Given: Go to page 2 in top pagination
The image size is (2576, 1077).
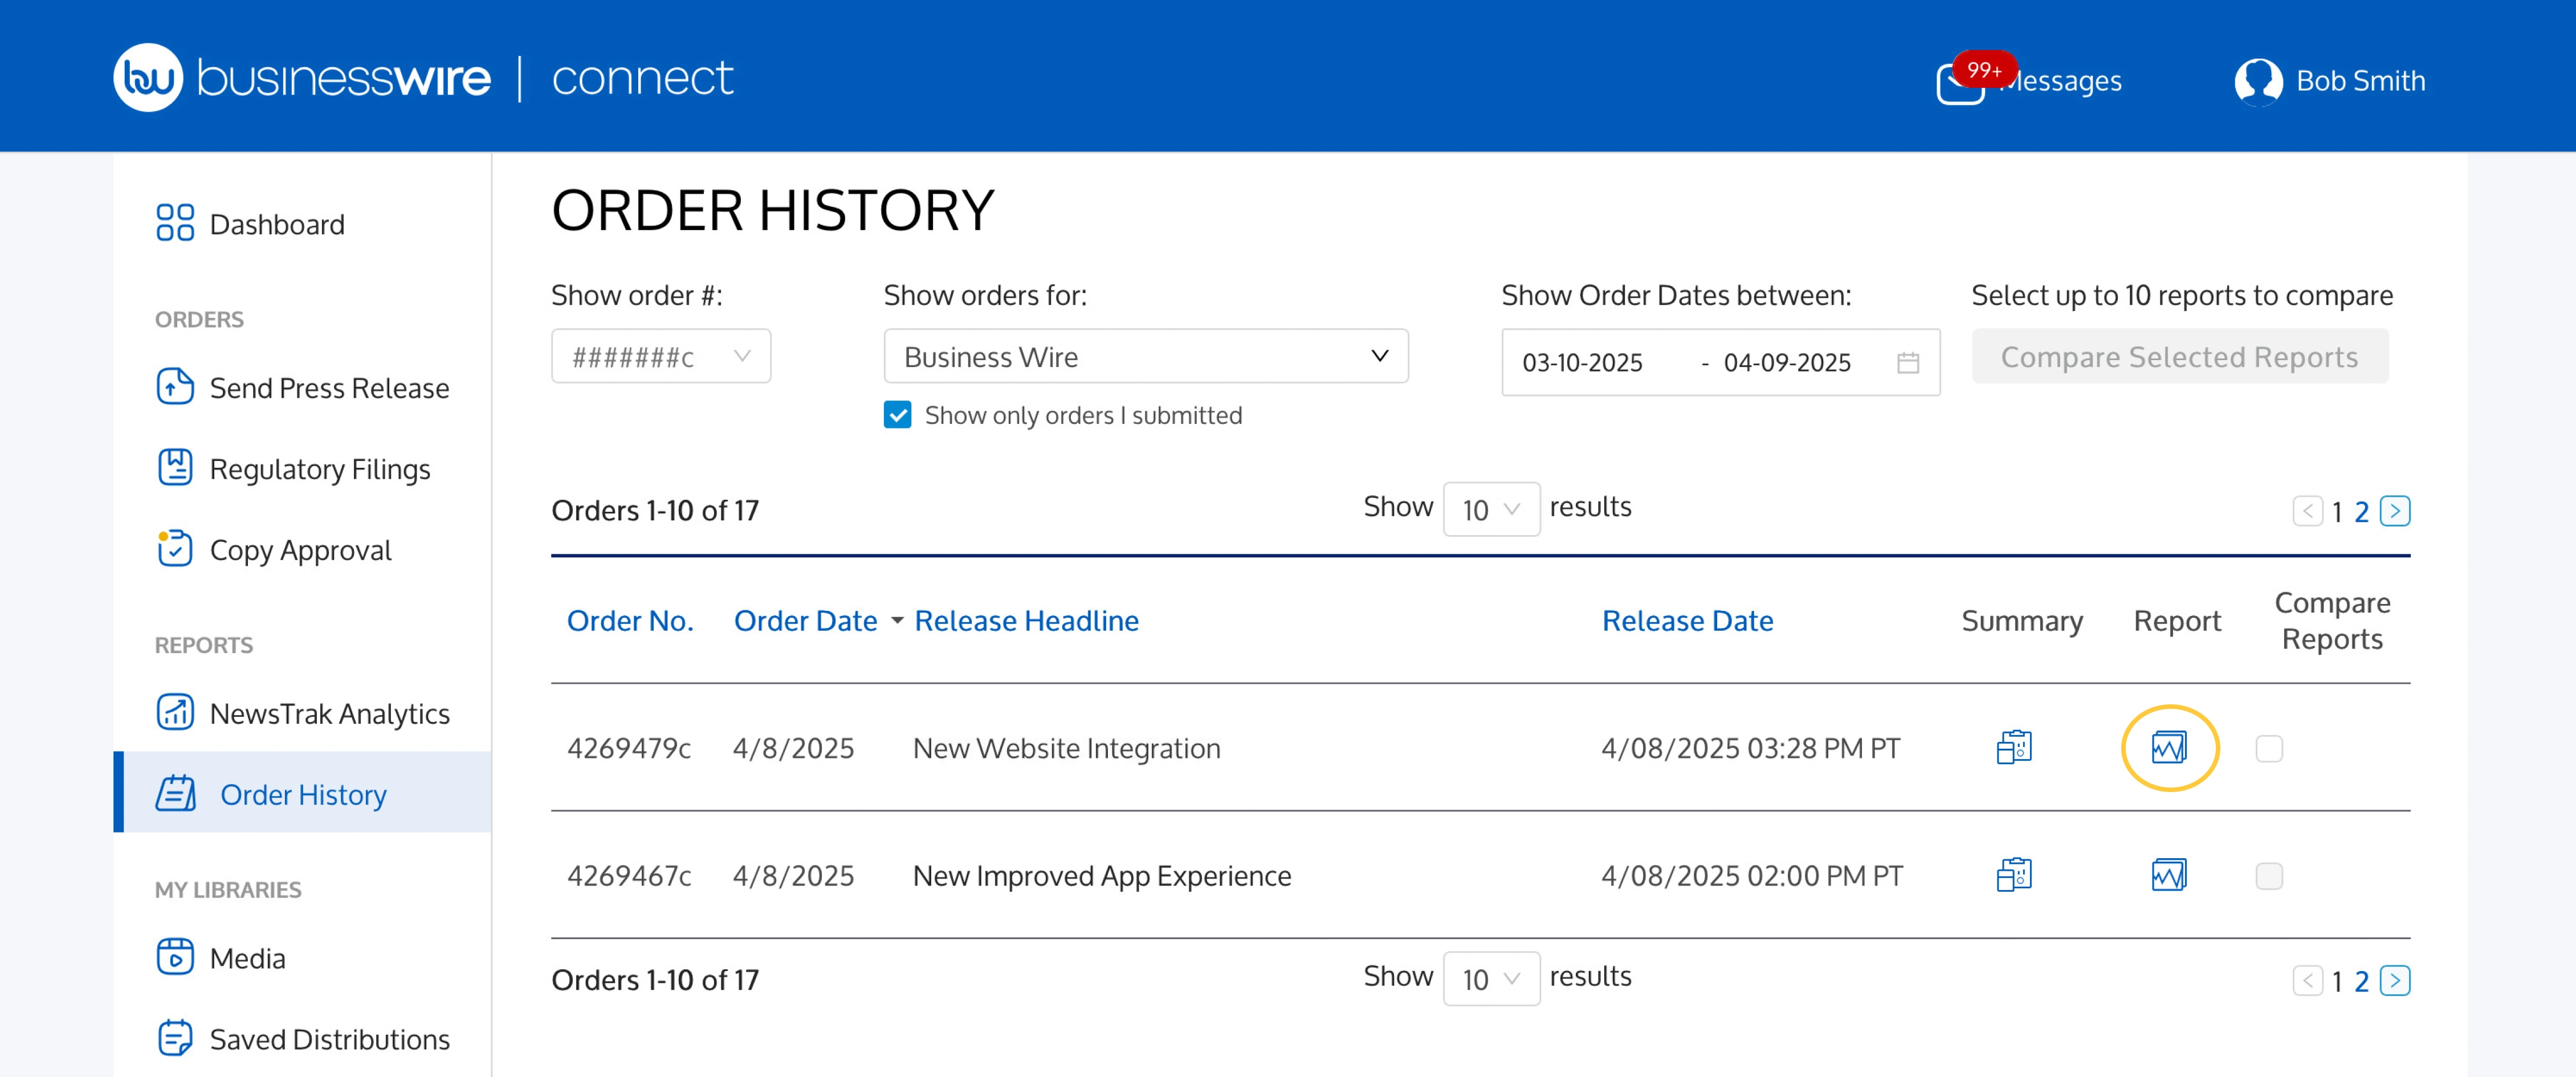Looking at the screenshot, I should [2361, 512].
